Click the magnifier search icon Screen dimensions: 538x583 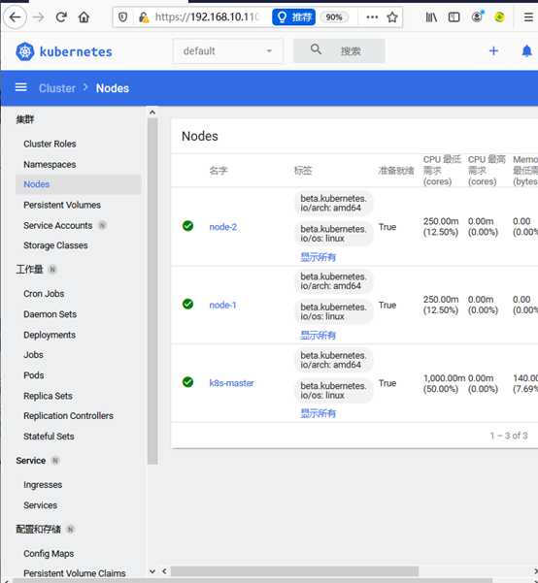click(x=316, y=49)
